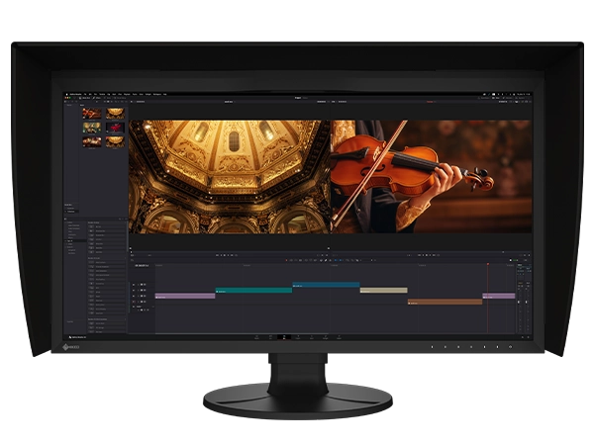Click the source viewer scrubber bar playhead

click(131, 251)
